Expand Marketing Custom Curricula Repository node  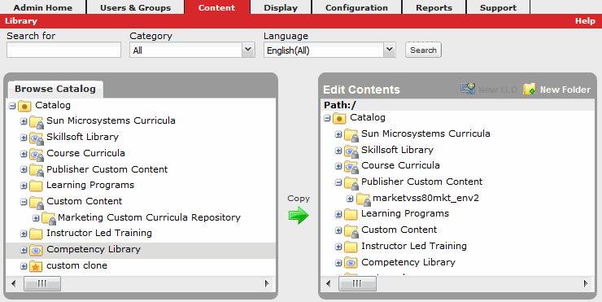(x=36, y=218)
